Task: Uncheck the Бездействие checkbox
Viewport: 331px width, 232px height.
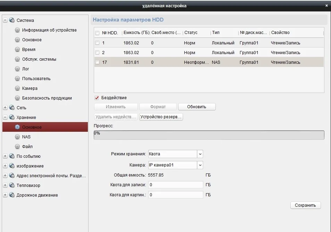Action: click(97, 98)
